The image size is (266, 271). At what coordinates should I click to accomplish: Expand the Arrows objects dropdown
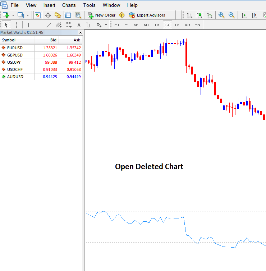click(x=106, y=25)
